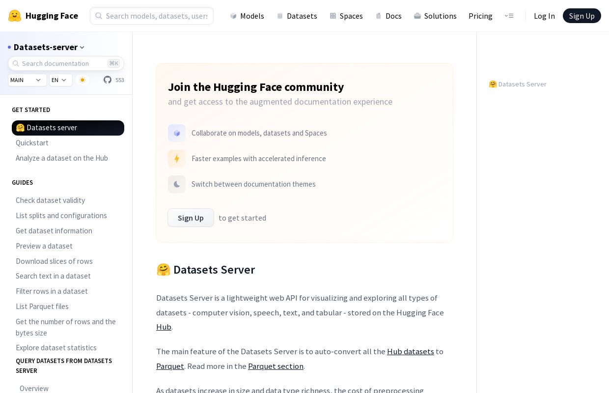This screenshot has width=609, height=393.
Task: Open the EN language dropdown
Action: coord(61,80)
